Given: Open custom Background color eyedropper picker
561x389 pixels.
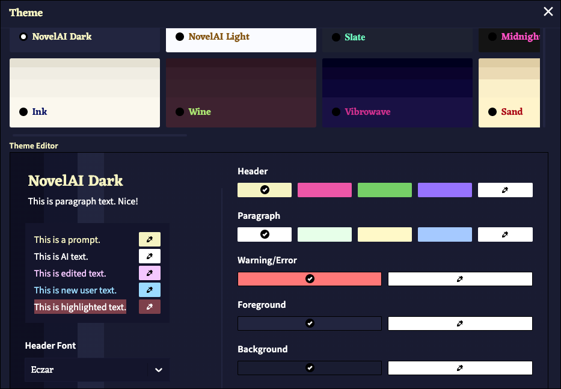Looking at the screenshot, I should click(x=460, y=368).
